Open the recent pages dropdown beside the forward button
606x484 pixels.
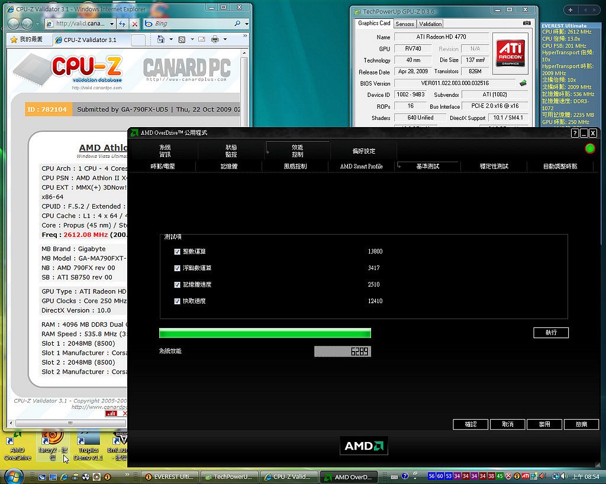tap(37, 24)
